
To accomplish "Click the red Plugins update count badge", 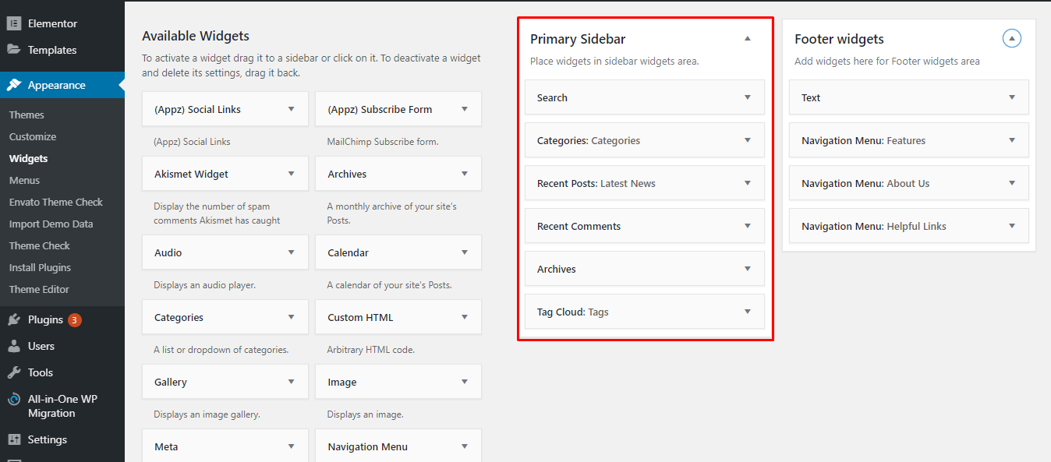I will point(76,319).
